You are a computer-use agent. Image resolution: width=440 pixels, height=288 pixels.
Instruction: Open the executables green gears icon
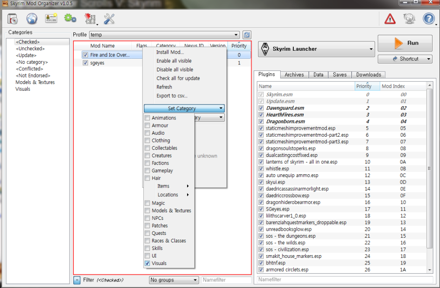pos(70,18)
